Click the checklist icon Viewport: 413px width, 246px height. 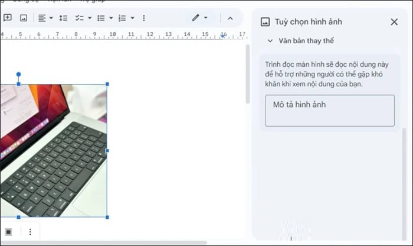(79, 18)
